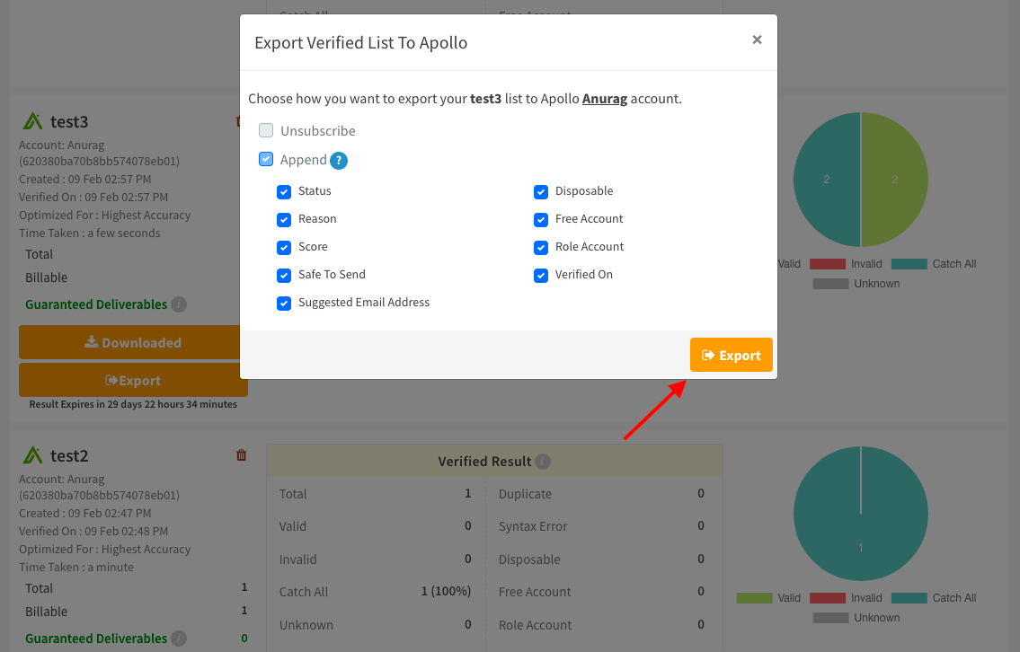
Task: Click the Unknown row label in Verified Result
Action: pos(306,625)
